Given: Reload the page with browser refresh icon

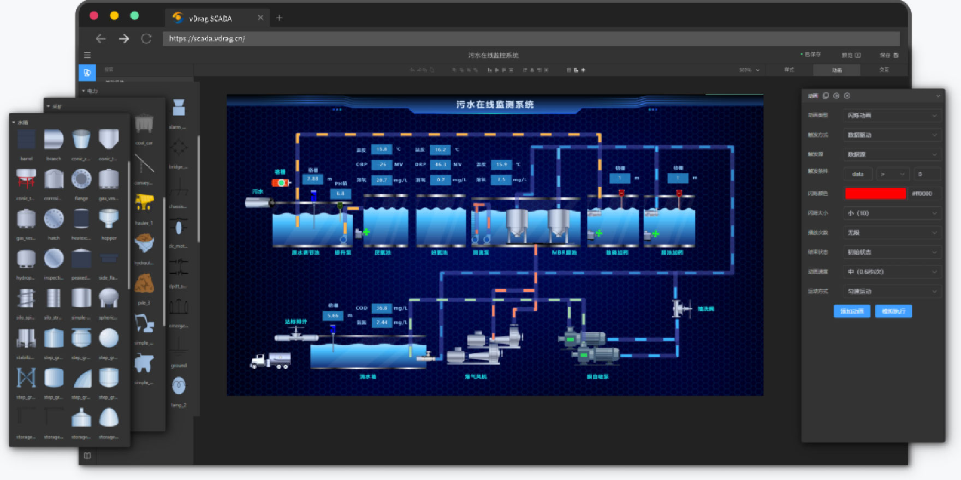Looking at the screenshot, I should coord(146,39).
